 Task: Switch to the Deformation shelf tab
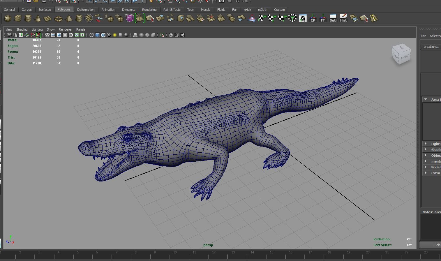(x=86, y=10)
